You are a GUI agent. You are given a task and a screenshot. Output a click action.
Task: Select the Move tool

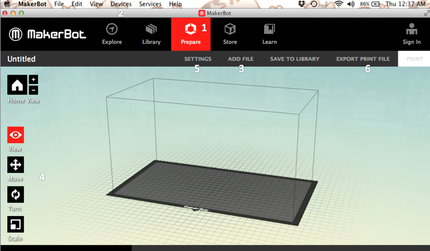coord(16,165)
